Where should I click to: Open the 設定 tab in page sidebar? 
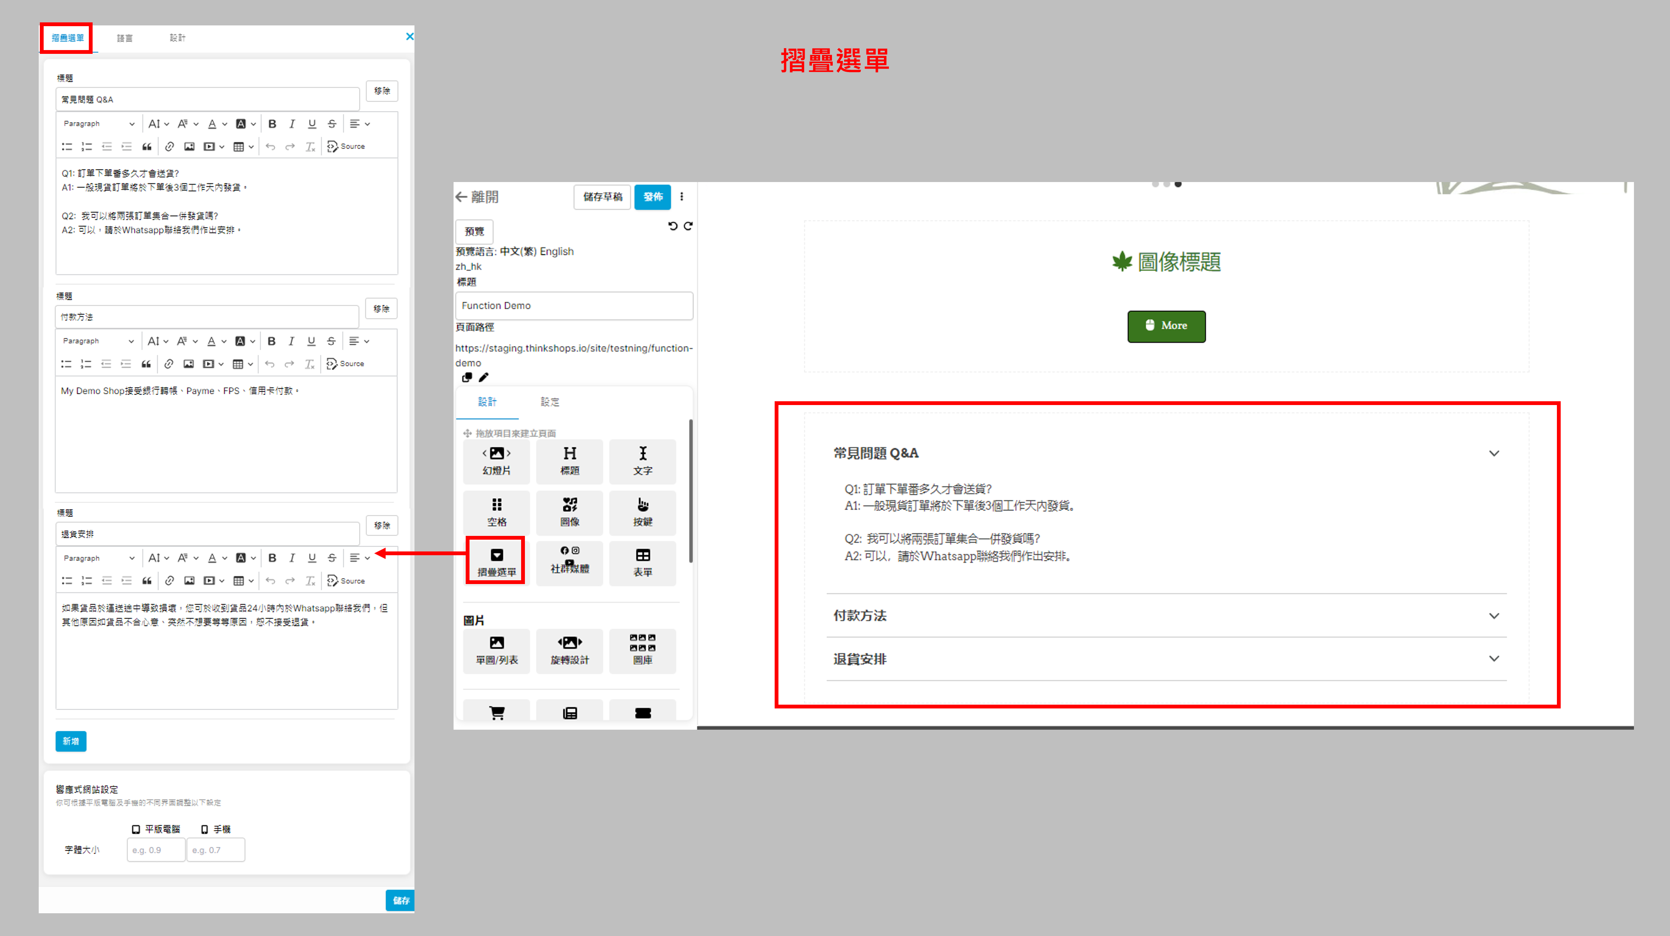point(550,402)
